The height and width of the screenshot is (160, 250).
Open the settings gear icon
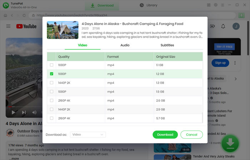point(216,5)
